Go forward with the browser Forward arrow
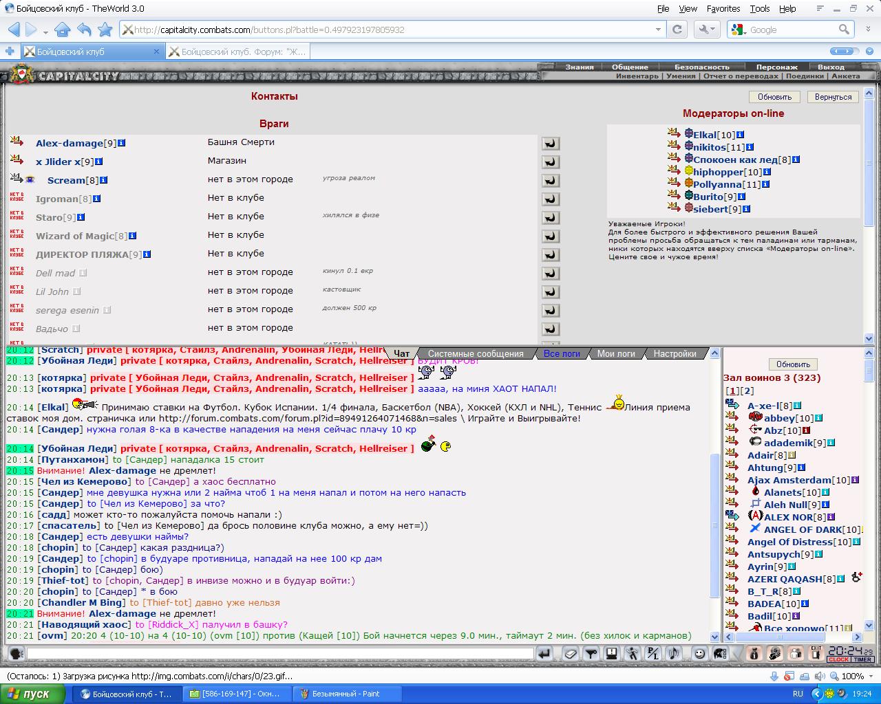 pos(31,30)
